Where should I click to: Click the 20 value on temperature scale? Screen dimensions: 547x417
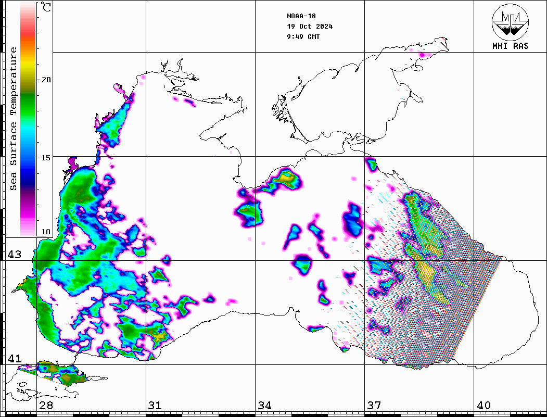pyautogui.click(x=46, y=80)
